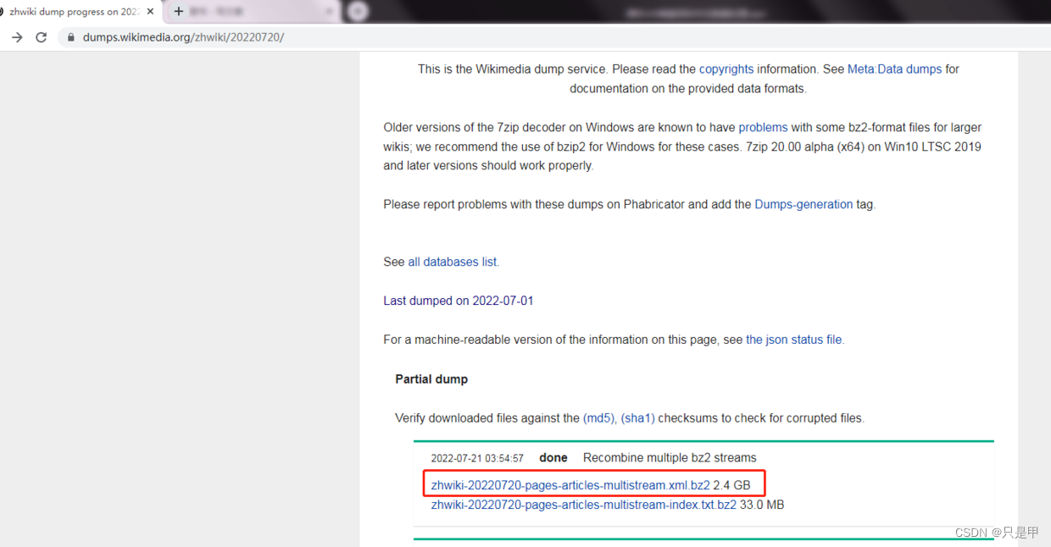
Task: Download zhwiki-20220720-pages-articles-multistream-index.txt.bz2
Action: 583,506
